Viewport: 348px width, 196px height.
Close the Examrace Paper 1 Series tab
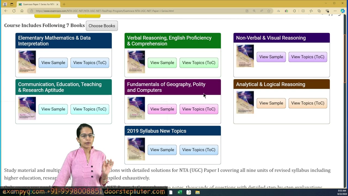[x=57, y=4]
